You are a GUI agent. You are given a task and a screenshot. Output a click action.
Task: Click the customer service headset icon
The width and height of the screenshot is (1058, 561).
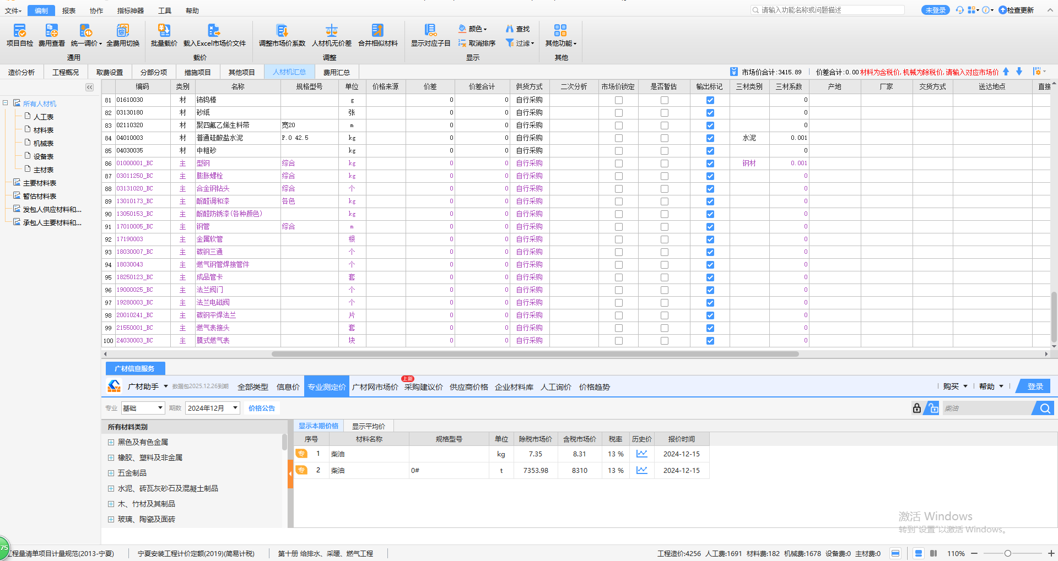959,10
